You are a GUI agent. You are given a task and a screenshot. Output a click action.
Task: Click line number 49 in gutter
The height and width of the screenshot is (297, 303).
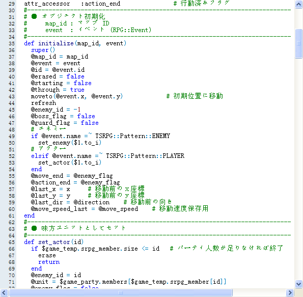point(12,136)
